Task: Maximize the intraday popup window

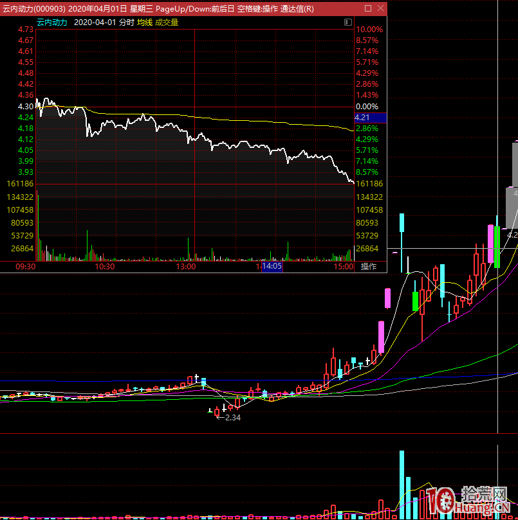Action: (367, 9)
